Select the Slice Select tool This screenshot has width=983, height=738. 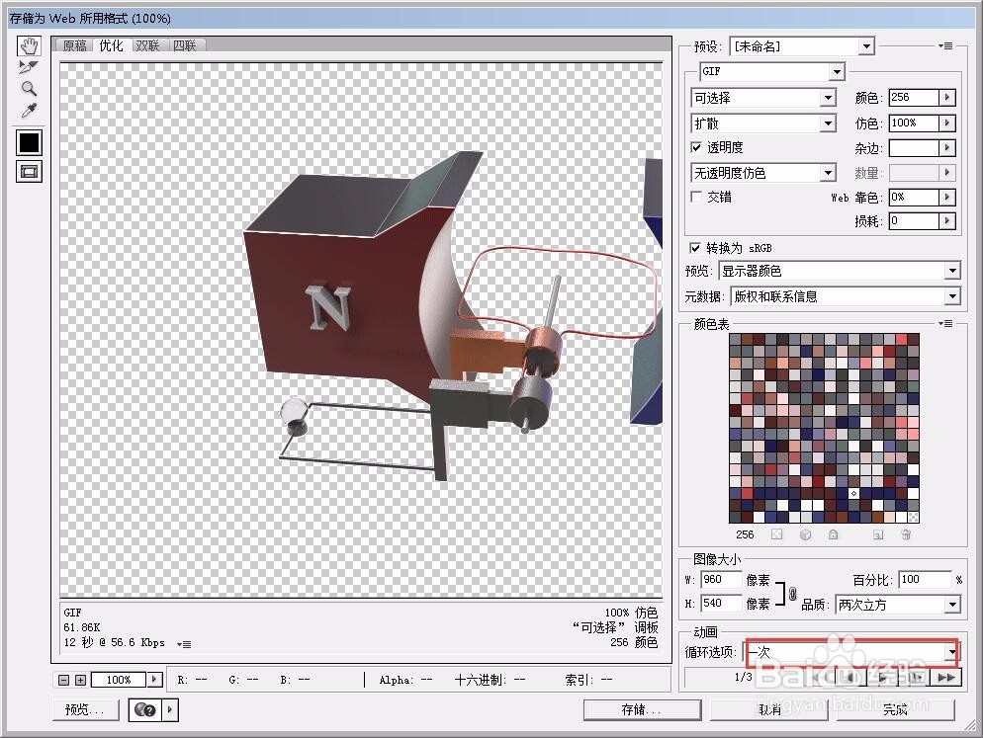(x=29, y=66)
